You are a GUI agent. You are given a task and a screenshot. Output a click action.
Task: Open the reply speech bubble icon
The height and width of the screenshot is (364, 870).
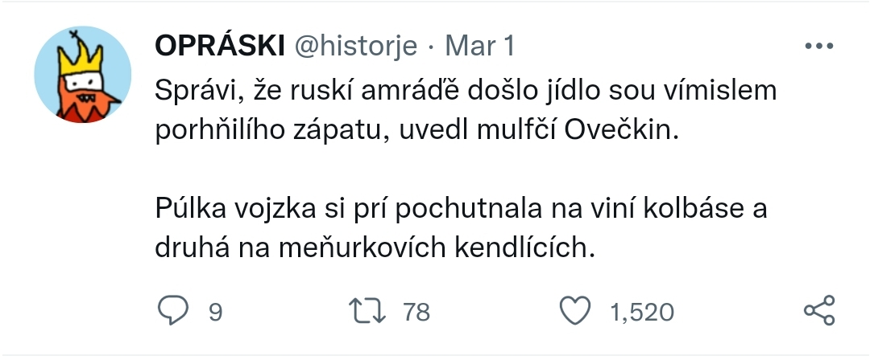172,311
